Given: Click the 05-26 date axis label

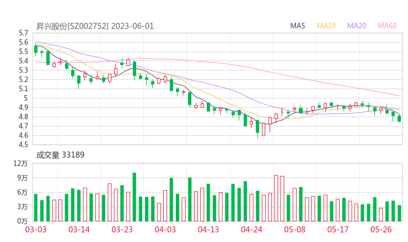Looking at the screenshot, I should (381, 229).
